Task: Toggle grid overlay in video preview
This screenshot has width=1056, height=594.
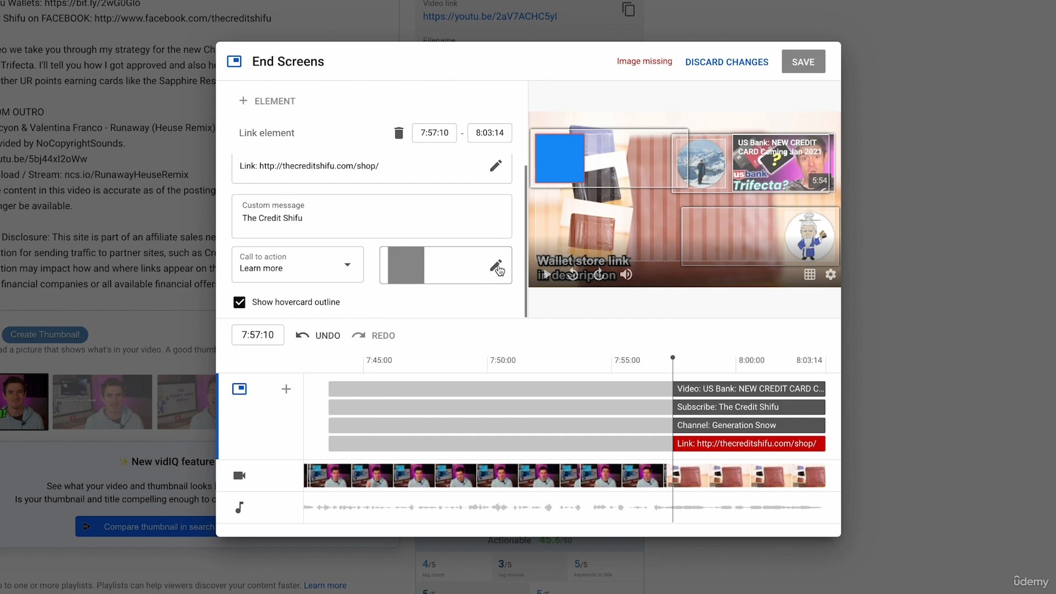Action: [x=810, y=274]
